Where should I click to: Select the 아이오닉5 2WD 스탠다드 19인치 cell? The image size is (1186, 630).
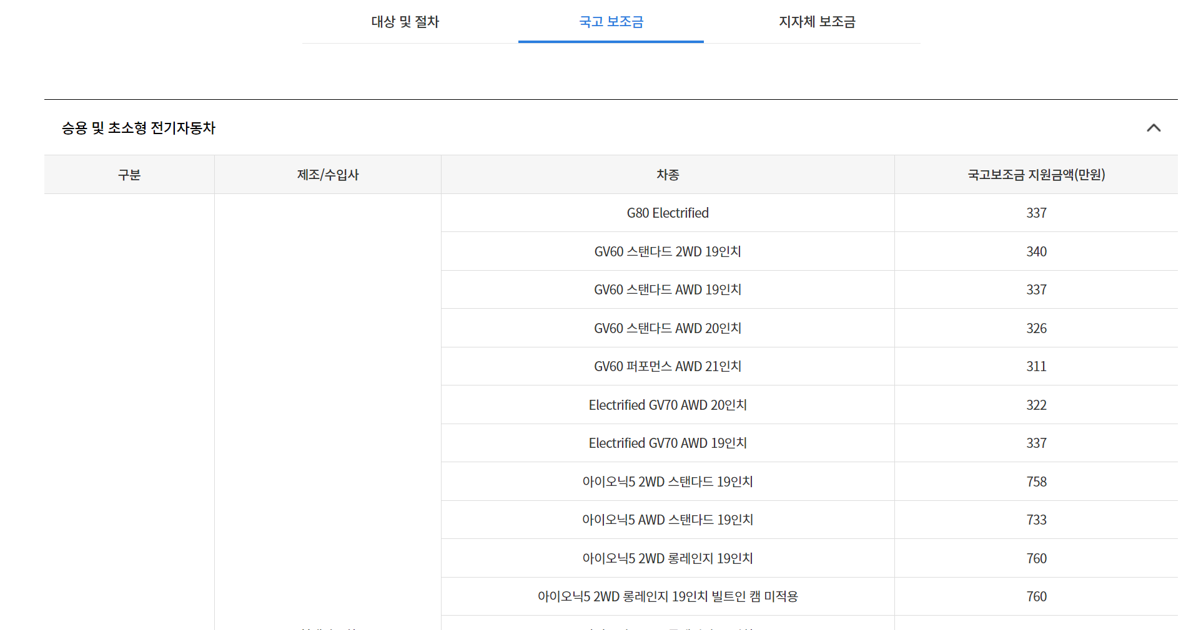tap(668, 482)
